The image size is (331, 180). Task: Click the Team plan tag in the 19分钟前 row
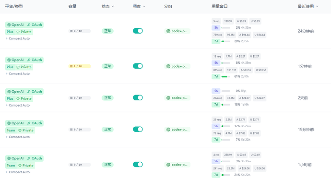(x=11, y=131)
